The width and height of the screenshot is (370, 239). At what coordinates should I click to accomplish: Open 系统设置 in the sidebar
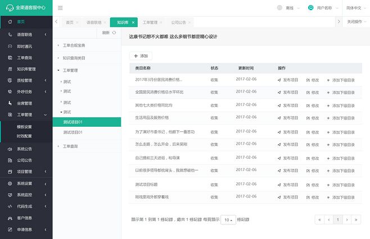point(24,183)
